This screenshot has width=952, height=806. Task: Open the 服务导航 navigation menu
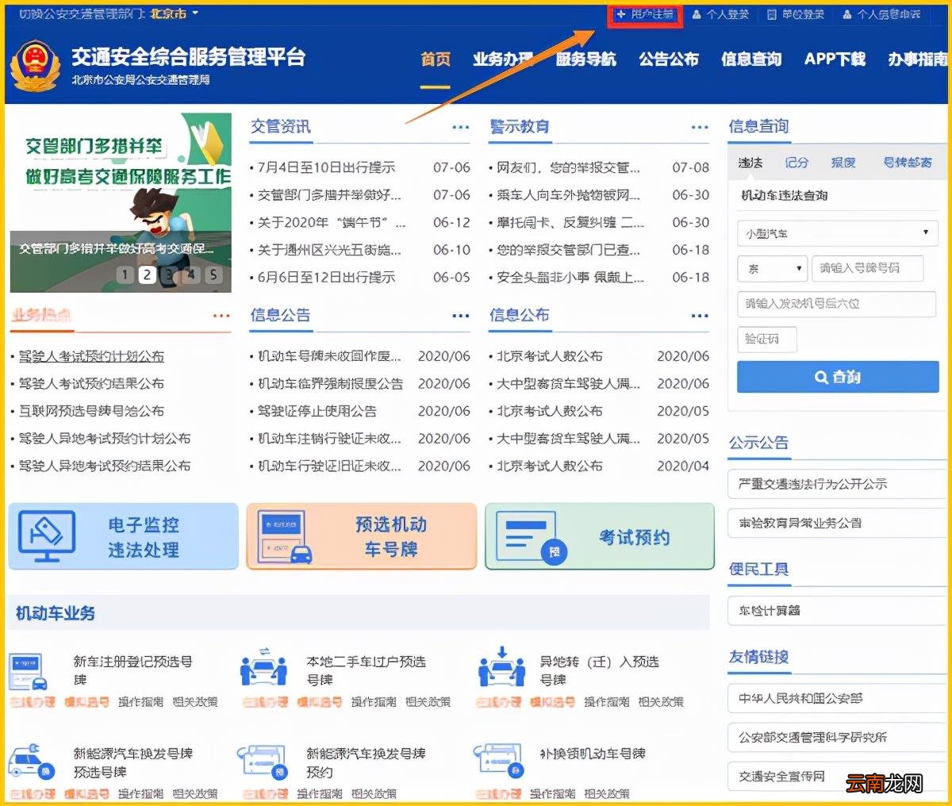point(586,59)
